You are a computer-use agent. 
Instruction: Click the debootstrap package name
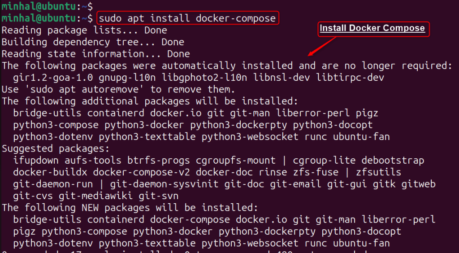(393, 160)
